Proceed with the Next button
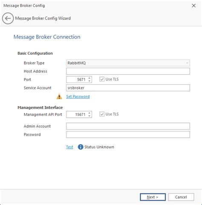The image size is (202, 205). point(153,197)
